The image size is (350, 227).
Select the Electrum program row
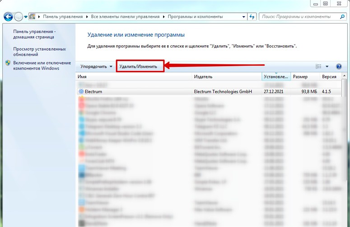click(209, 92)
